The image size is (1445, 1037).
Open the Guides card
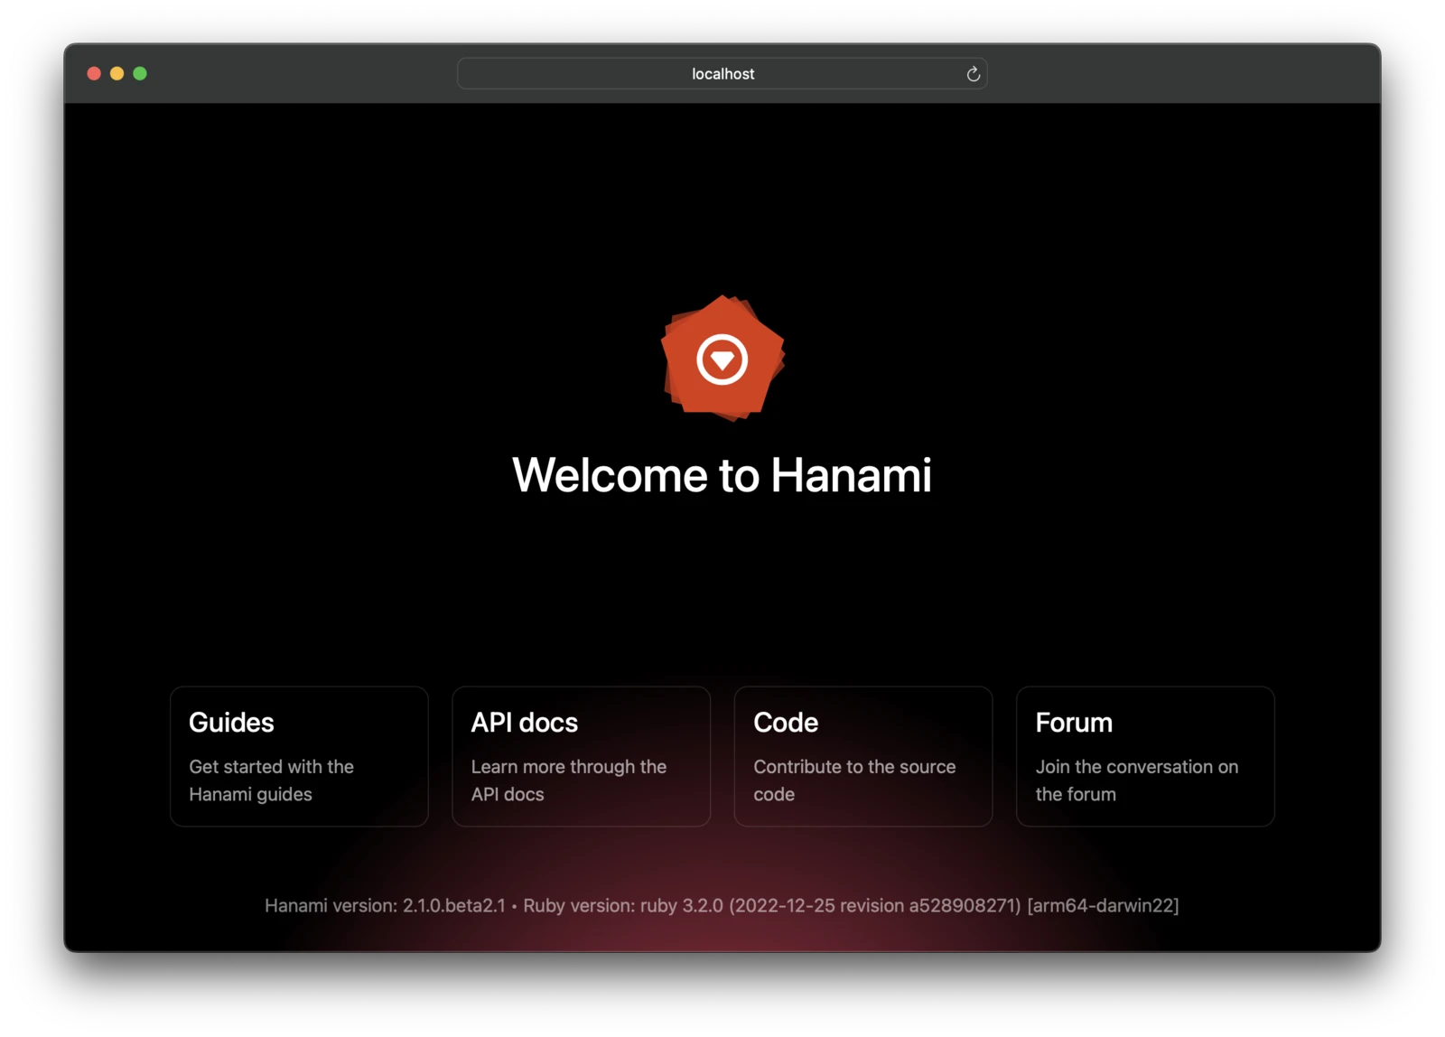pyautogui.click(x=299, y=756)
